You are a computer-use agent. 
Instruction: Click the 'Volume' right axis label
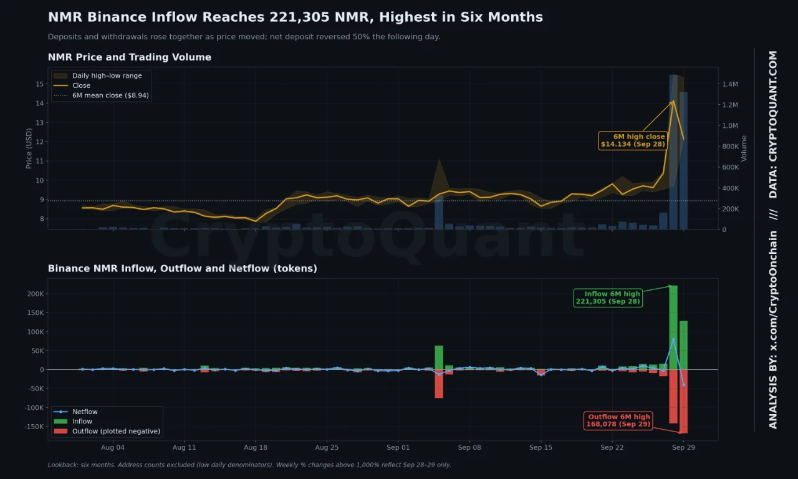744,148
